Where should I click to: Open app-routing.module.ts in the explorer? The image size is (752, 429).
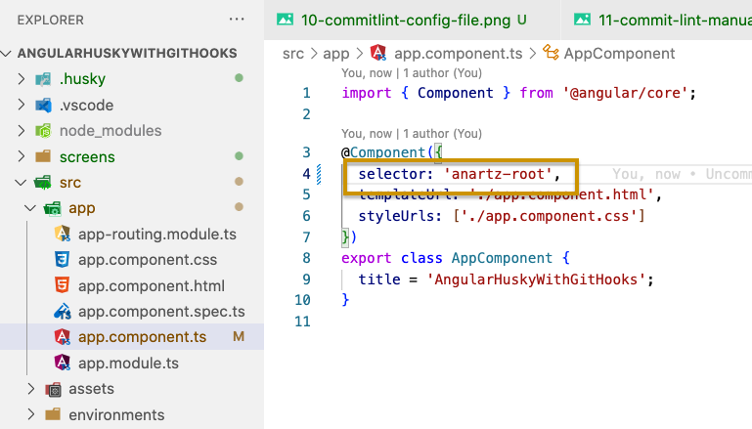coord(156,235)
